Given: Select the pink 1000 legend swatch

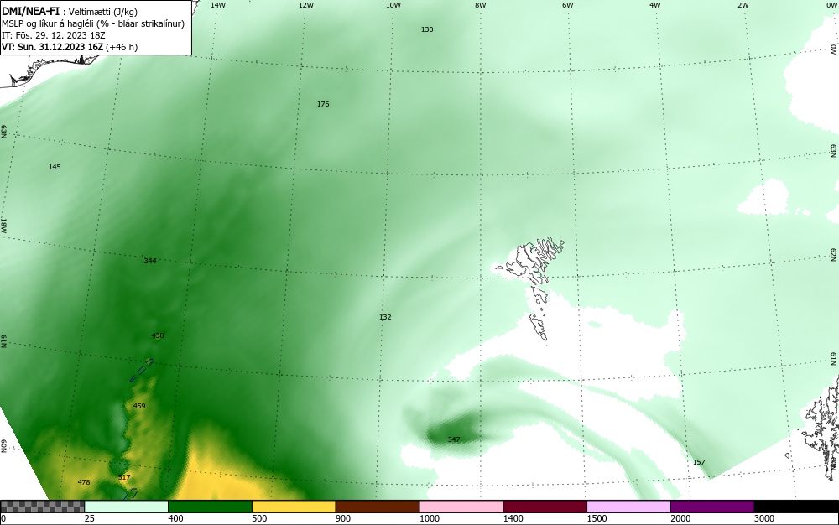Looking at the screenshot, I should coord(461,507).
